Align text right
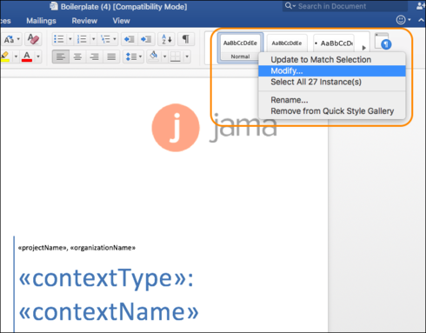 (94, 57)
